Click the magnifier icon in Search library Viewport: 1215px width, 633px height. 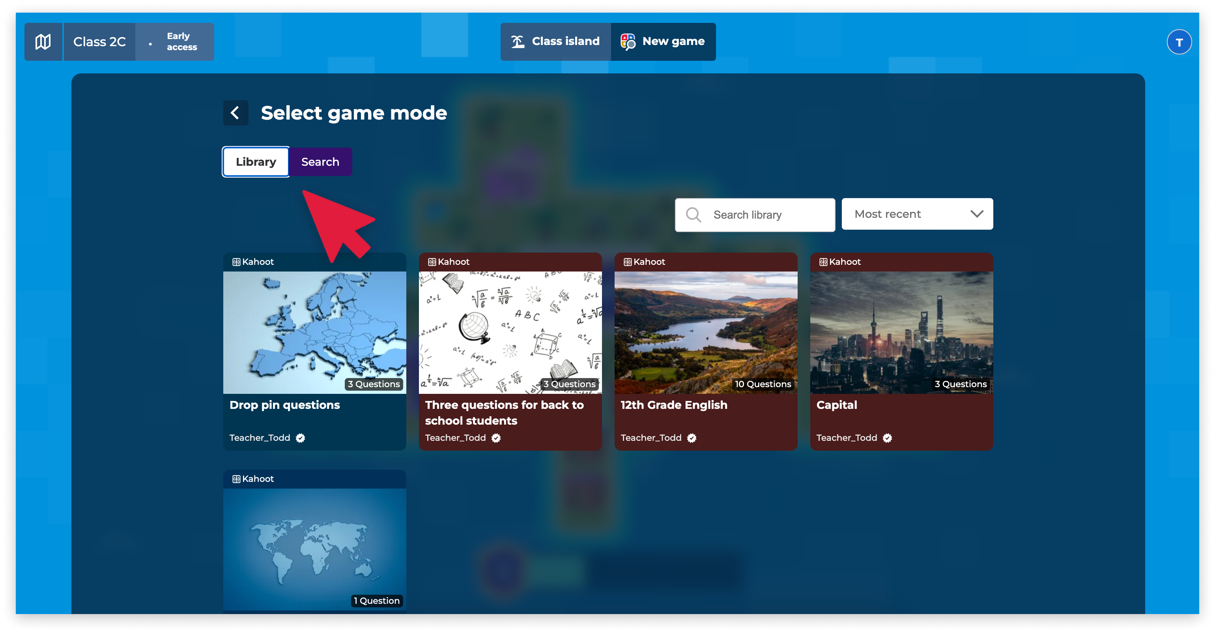tap(693, 215)
